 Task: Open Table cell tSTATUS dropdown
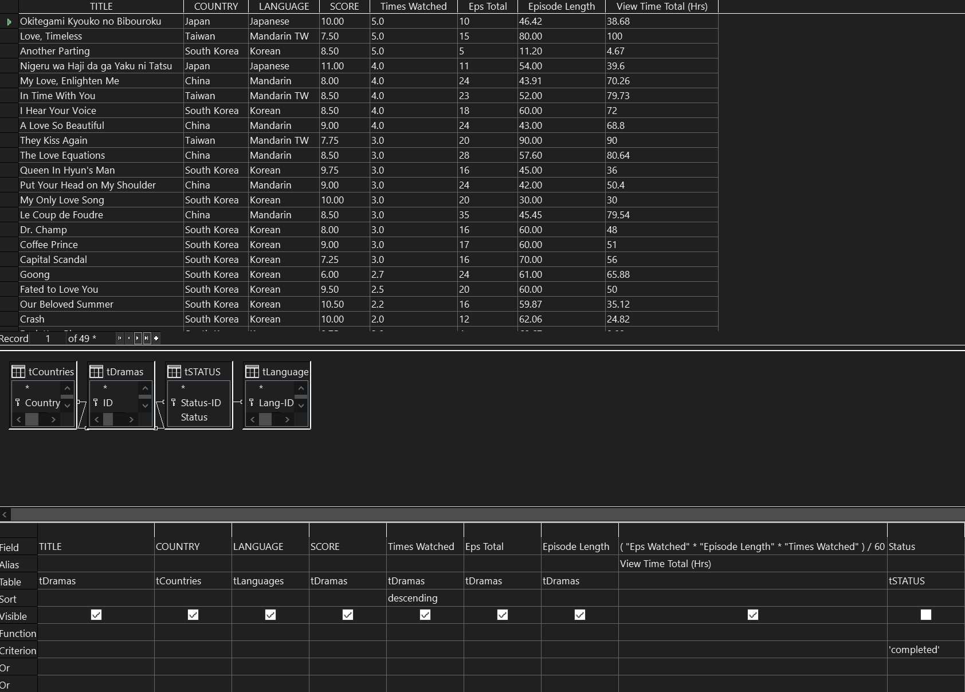(x=925, y=581)
